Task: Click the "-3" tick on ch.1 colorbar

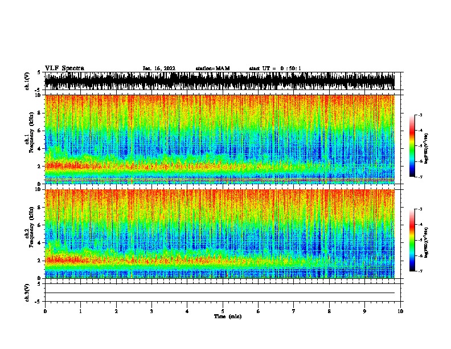Action: [420, 115]
